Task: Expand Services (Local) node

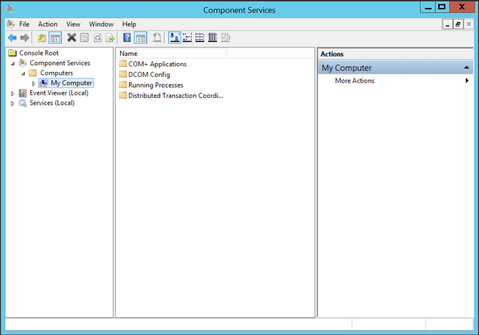Action: pos(12,104)
